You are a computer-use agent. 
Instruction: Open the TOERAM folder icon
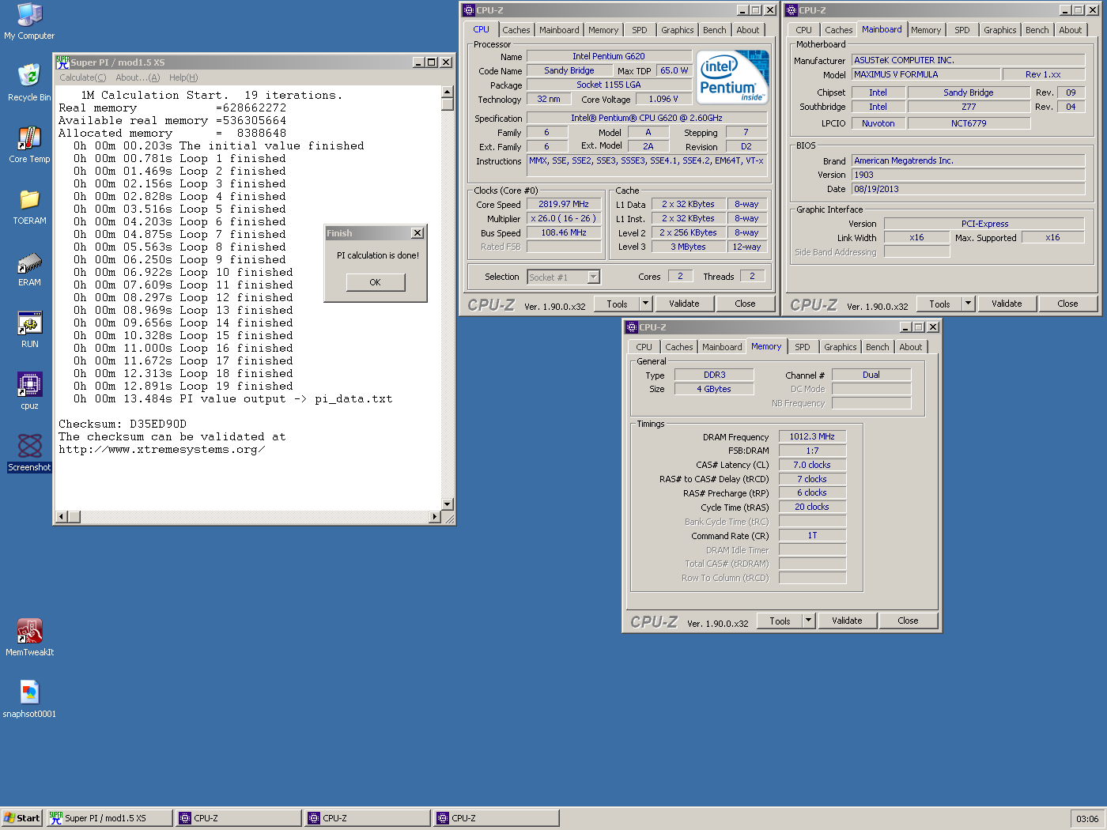pyautogui.click(x=29, y=206)
